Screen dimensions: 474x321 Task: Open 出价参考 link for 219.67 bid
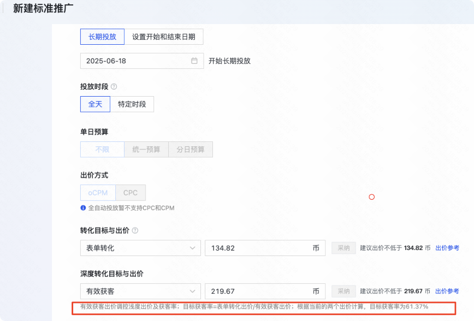pos(447,291)
